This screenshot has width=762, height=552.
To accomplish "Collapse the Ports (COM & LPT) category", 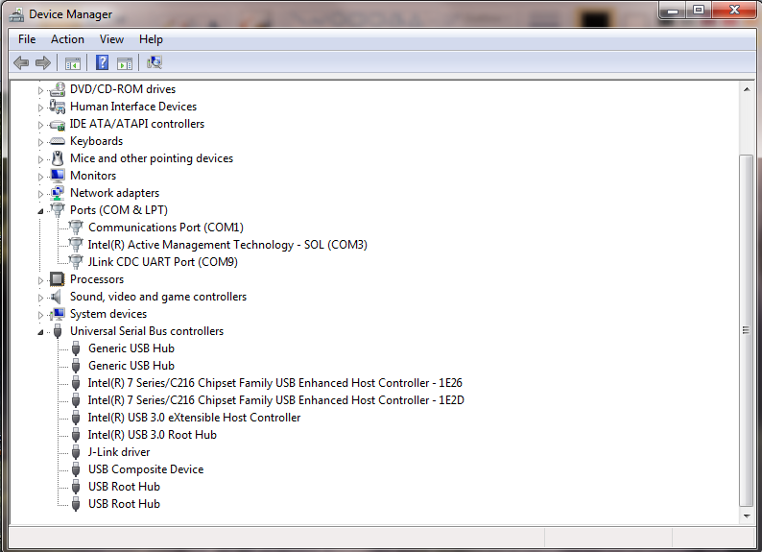I will 41,211.
